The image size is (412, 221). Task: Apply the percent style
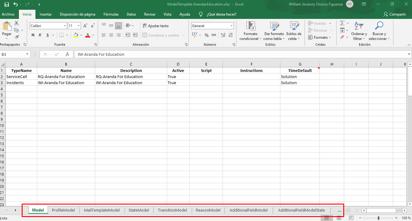[x=206, y=35]
